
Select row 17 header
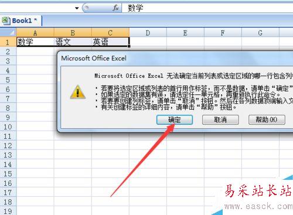pyautogui.click(x=8, y=192)
